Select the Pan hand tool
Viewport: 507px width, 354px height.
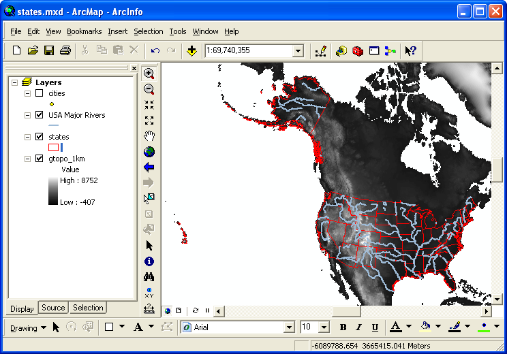coord(149,136)
